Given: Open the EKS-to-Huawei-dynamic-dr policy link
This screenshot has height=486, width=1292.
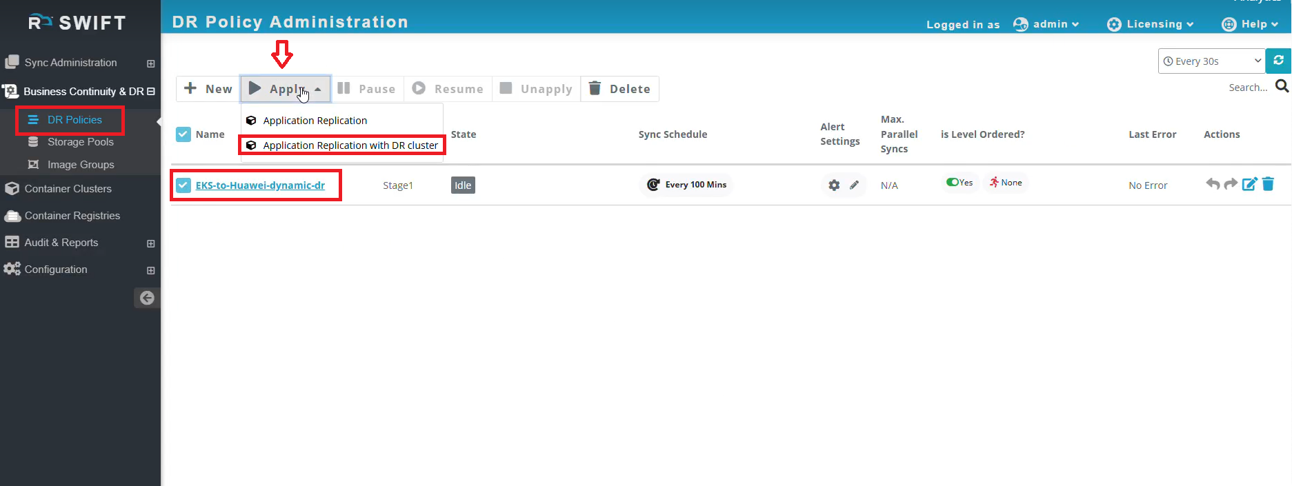Looking at the screenshot, I should coord(260,185).
